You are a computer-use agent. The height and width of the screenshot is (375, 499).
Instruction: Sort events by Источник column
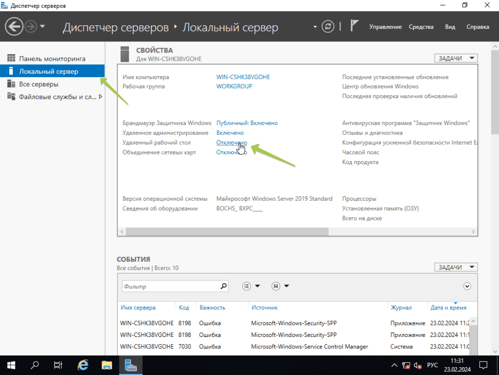[x=264, y=308]
